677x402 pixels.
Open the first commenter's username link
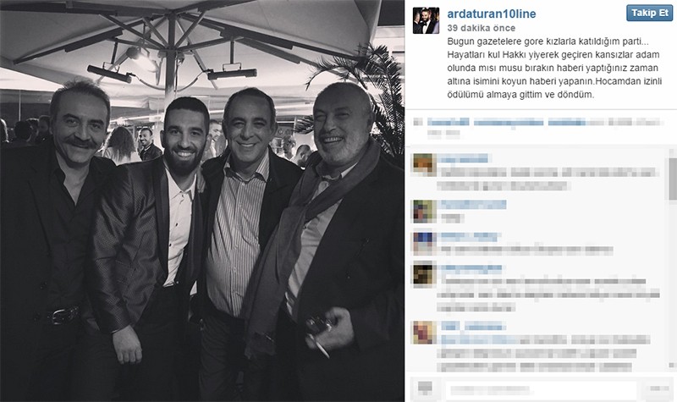(464, 158)
